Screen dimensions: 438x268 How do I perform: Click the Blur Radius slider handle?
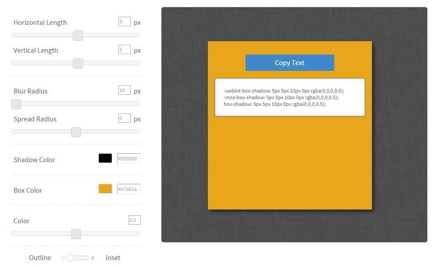[16, 104]
